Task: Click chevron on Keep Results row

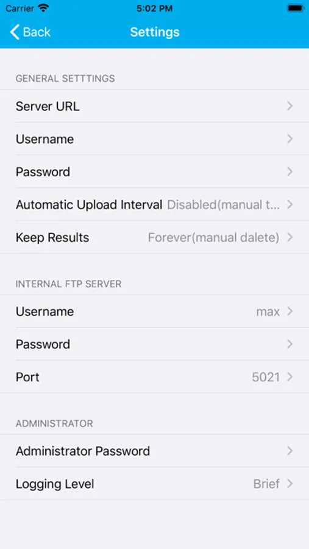Action: click(x=289, y=237)
